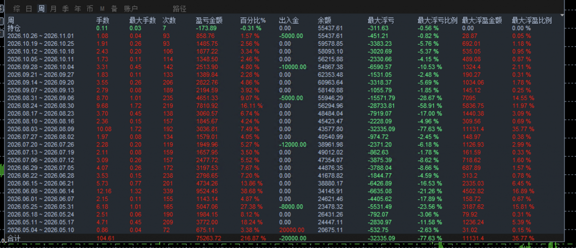Click deposit value 20000.00 in first week
Image resolution: width=576 pixels, height=248 pixels.
292,230
